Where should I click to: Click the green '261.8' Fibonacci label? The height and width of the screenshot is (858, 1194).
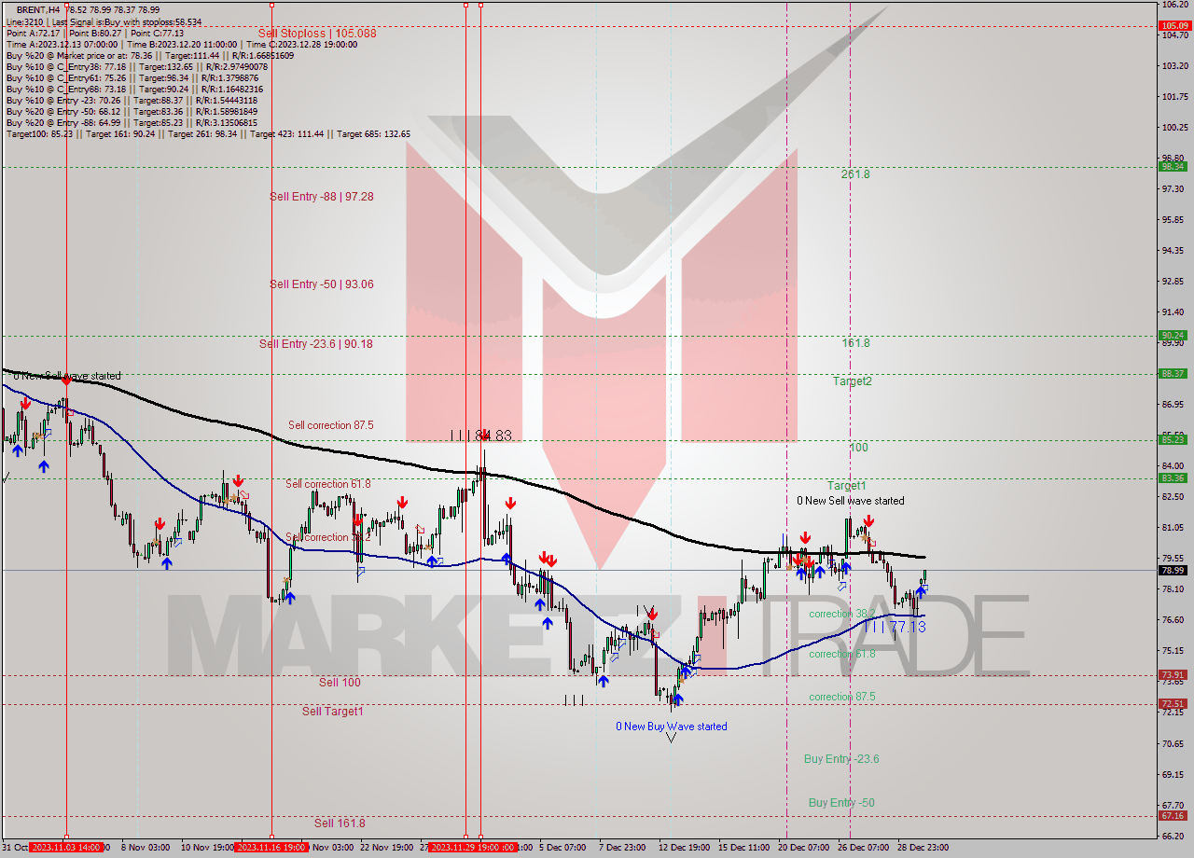(855, 174)
